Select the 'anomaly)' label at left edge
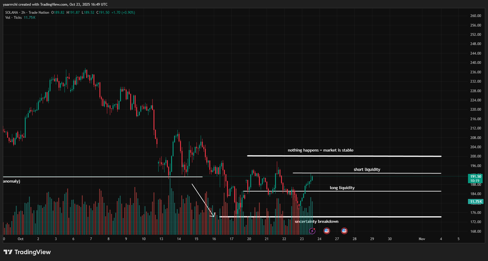This screenshot has width=488, height=261. (x=11, y=181)
